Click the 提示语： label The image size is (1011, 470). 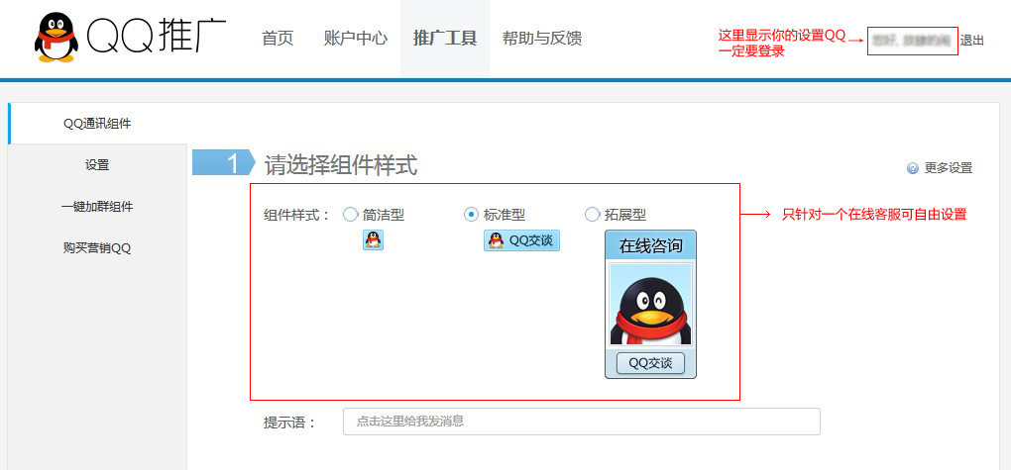290,423
